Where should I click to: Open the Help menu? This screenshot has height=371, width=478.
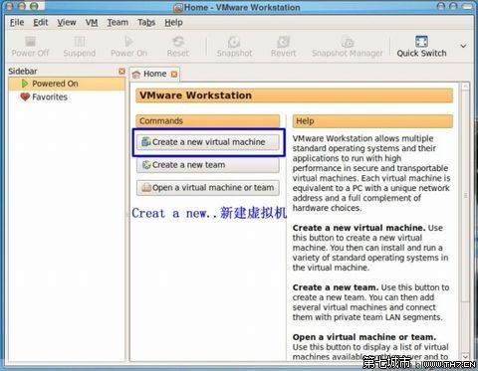click(x=173, y=23)
